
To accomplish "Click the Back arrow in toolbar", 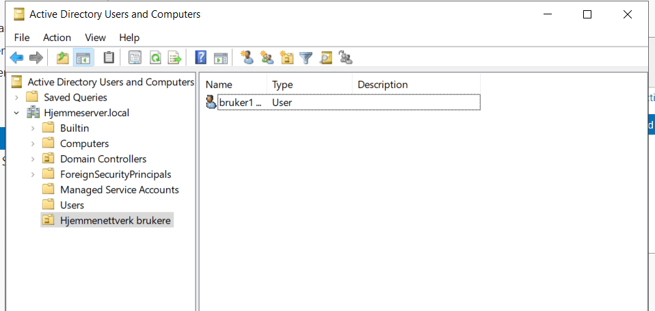I will 16,58.
